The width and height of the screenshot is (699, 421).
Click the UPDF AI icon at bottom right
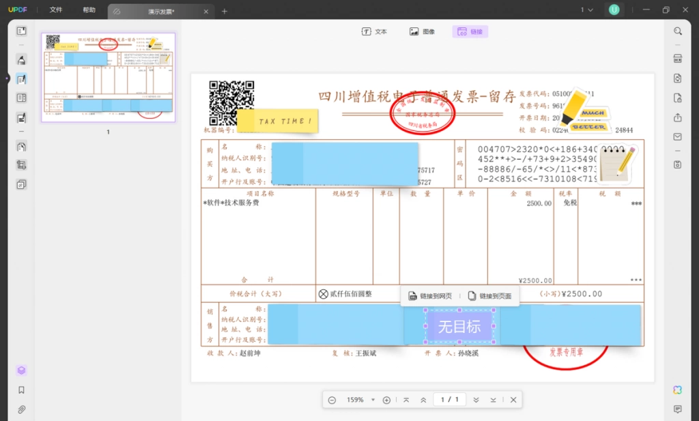point(678,390)
